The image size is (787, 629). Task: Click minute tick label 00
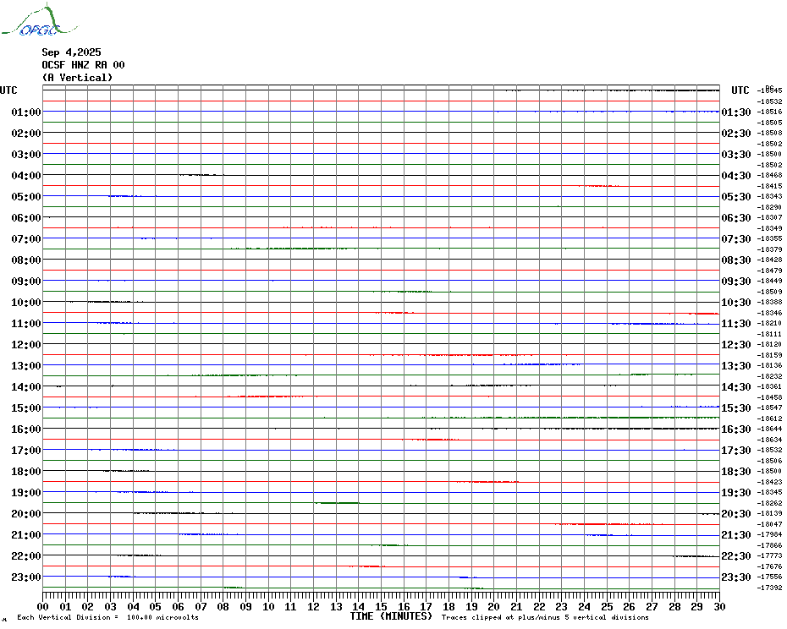tap(43, 606)
